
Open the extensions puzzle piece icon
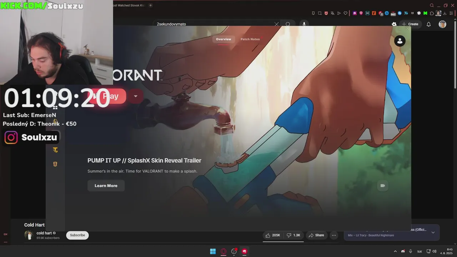point(432,13)
